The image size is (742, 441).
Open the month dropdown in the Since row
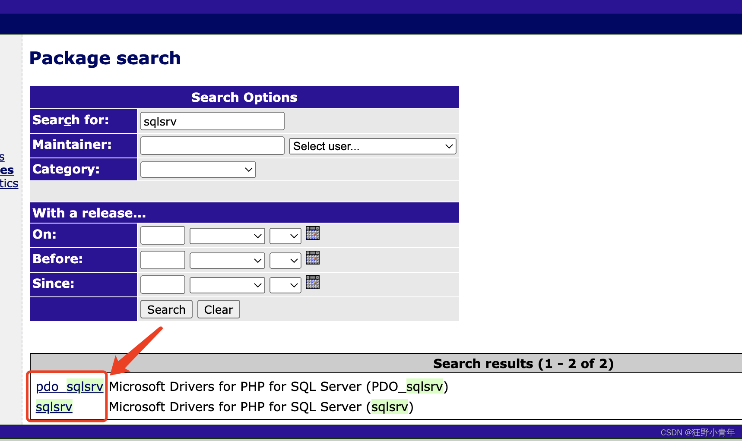point(227,285)
